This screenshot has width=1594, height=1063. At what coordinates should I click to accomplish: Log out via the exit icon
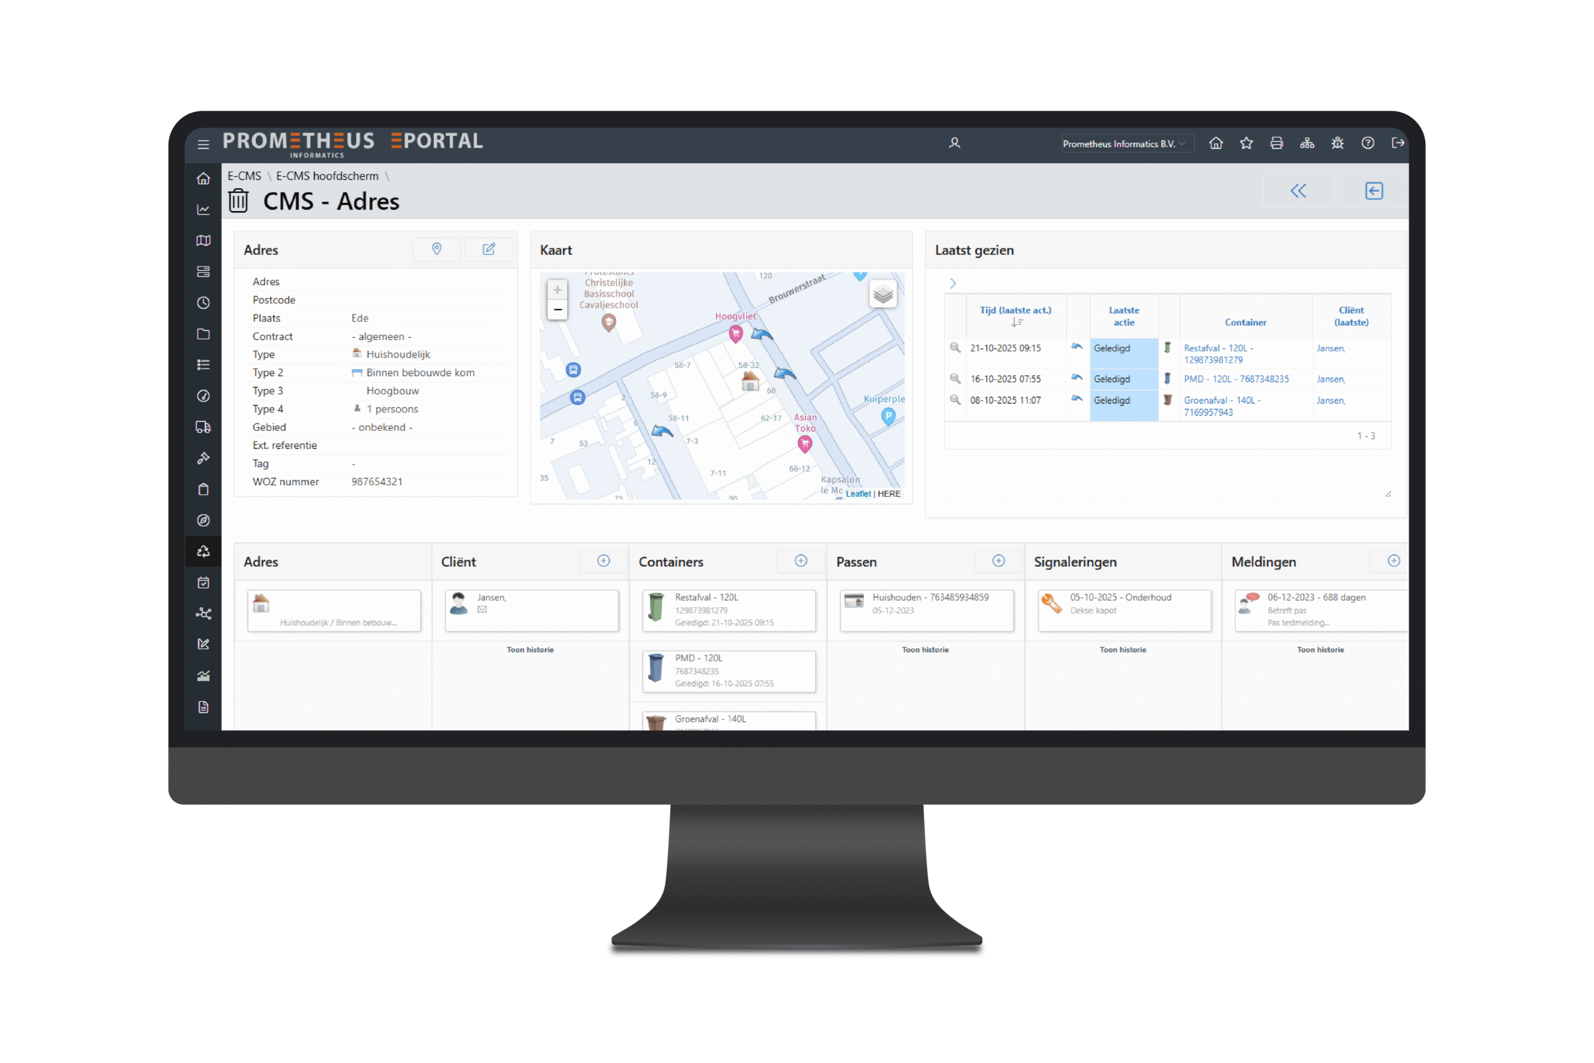click(x=1397, y=143)
